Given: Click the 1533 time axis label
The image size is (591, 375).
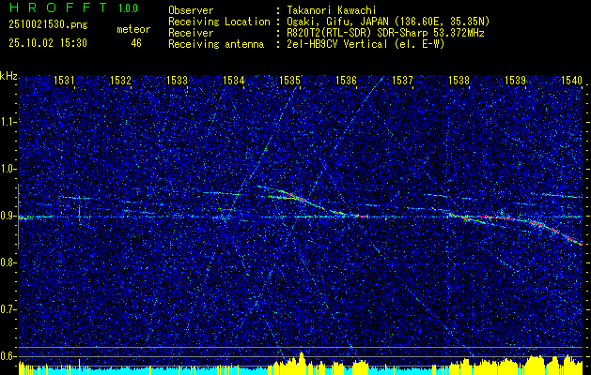Looking at the screenshot, I should 178,80.
